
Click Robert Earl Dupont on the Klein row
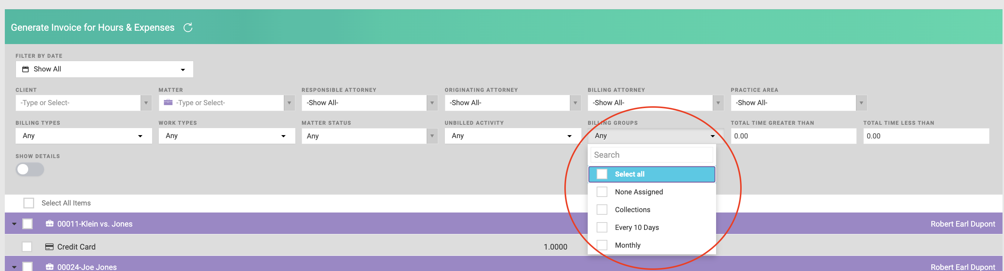click(x=963, y=224)
